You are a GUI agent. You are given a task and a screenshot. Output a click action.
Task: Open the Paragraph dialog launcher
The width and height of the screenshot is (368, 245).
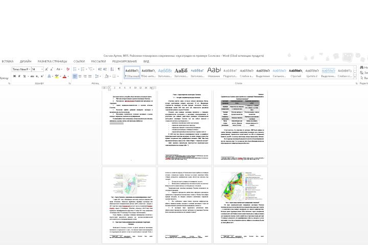tap(121, 83)
